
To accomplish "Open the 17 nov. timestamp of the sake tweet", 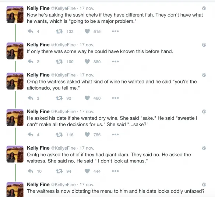I will (x=87, y=112).
